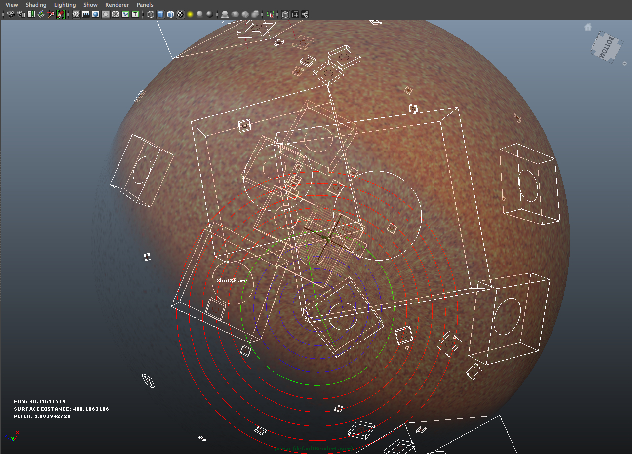Enable Use All Lights yellow sphere
The image size is (632, 454).
190,14
